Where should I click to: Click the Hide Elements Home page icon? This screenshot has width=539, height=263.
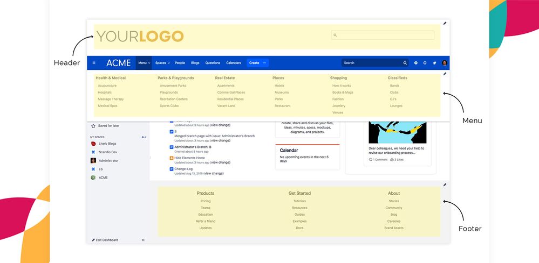click(172, 158)
